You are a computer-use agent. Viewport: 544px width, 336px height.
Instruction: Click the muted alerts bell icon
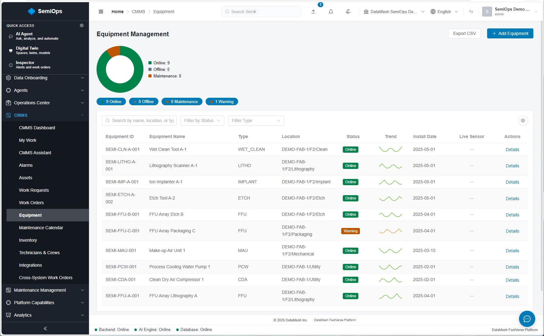[x=348, y=12]
